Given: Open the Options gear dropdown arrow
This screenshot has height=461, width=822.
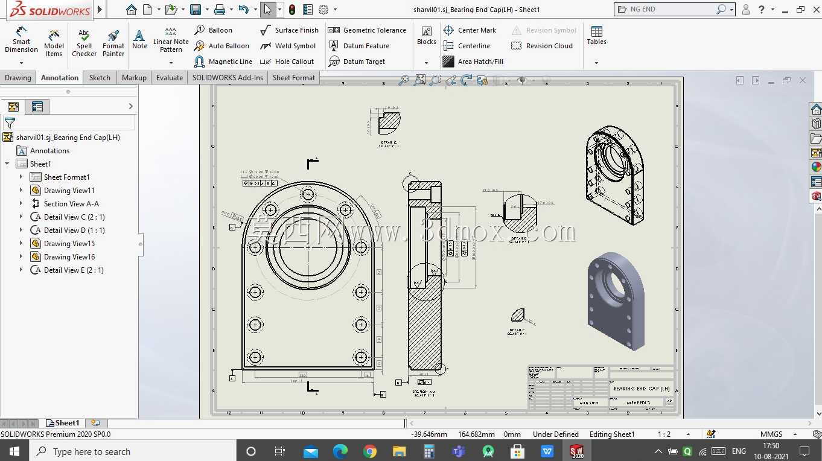Looking at the screenshot, I should [x=335, y=10].
